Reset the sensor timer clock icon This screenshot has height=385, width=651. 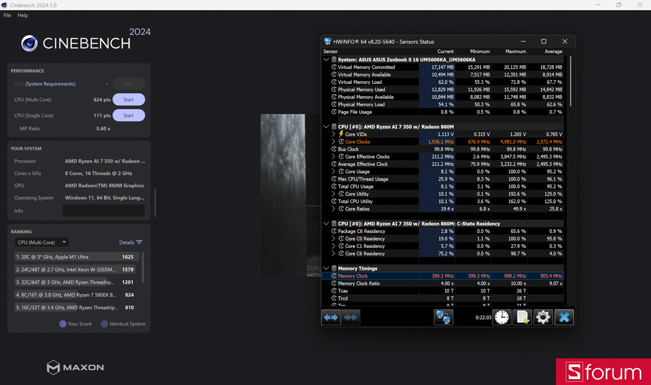pos(502,317)
